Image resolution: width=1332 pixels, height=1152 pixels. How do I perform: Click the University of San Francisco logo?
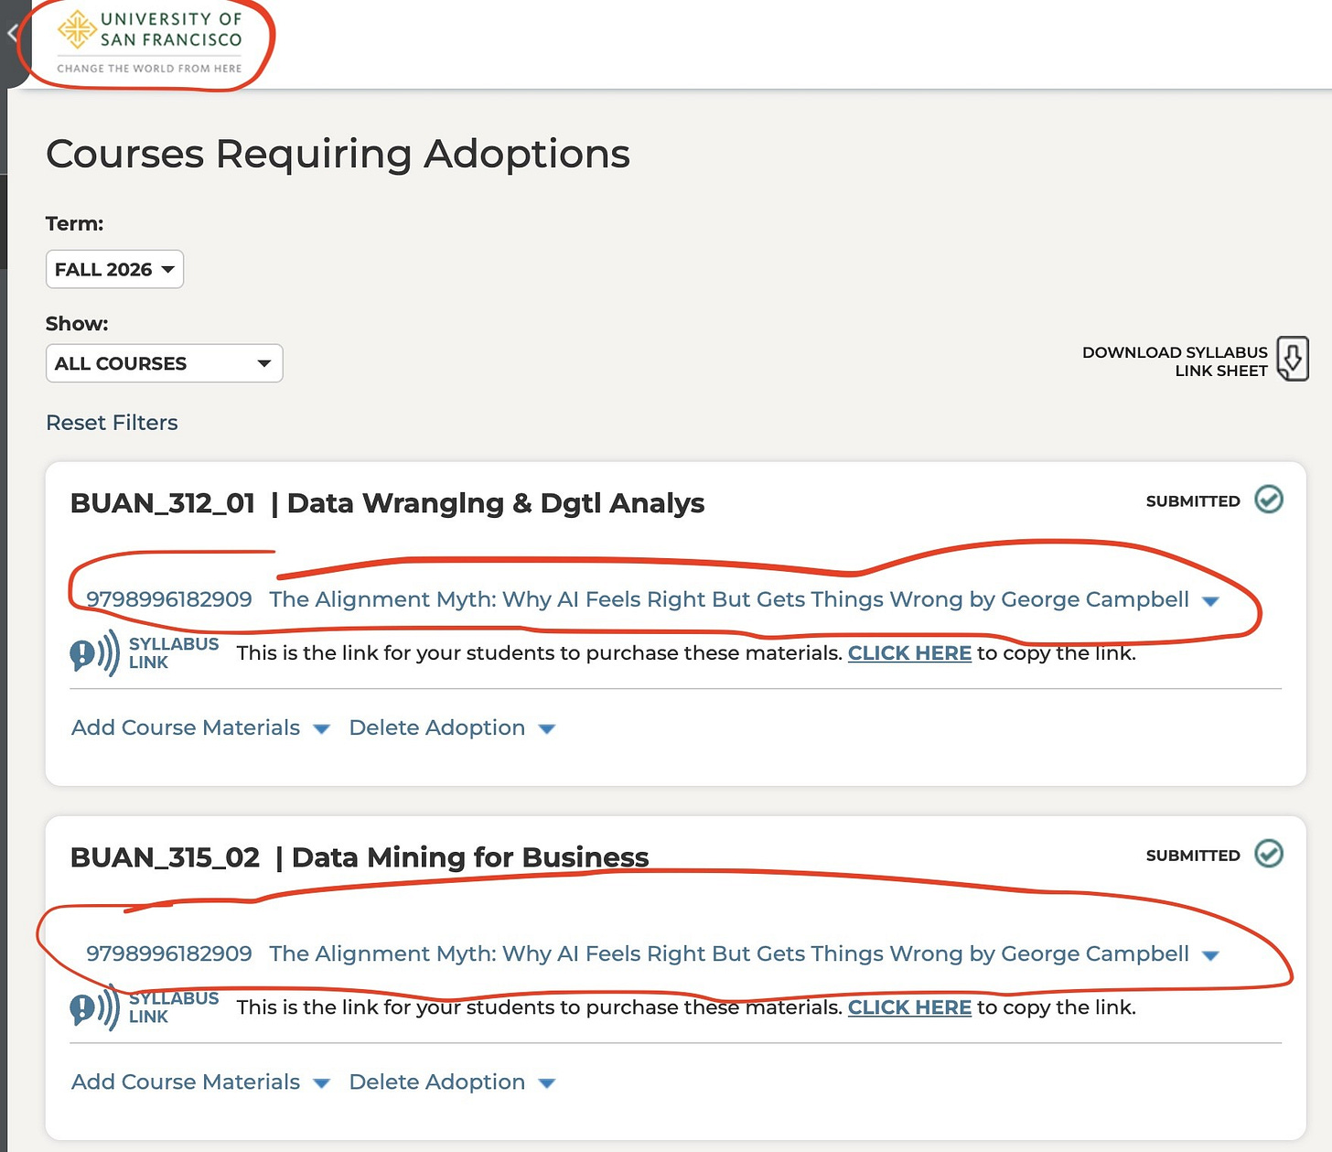coord(150,42)
